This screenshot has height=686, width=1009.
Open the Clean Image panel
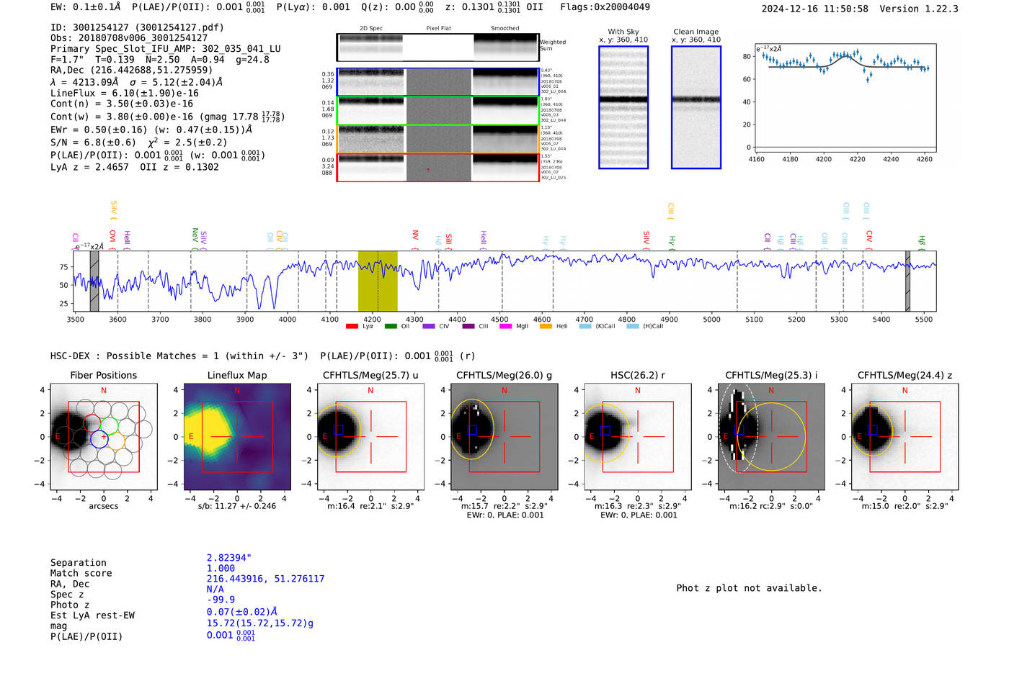point(696,107)
